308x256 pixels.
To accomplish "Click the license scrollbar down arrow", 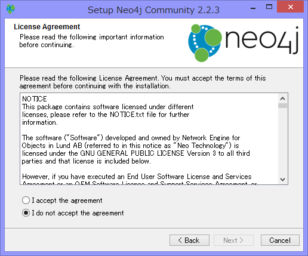I will tap(282, 180).
